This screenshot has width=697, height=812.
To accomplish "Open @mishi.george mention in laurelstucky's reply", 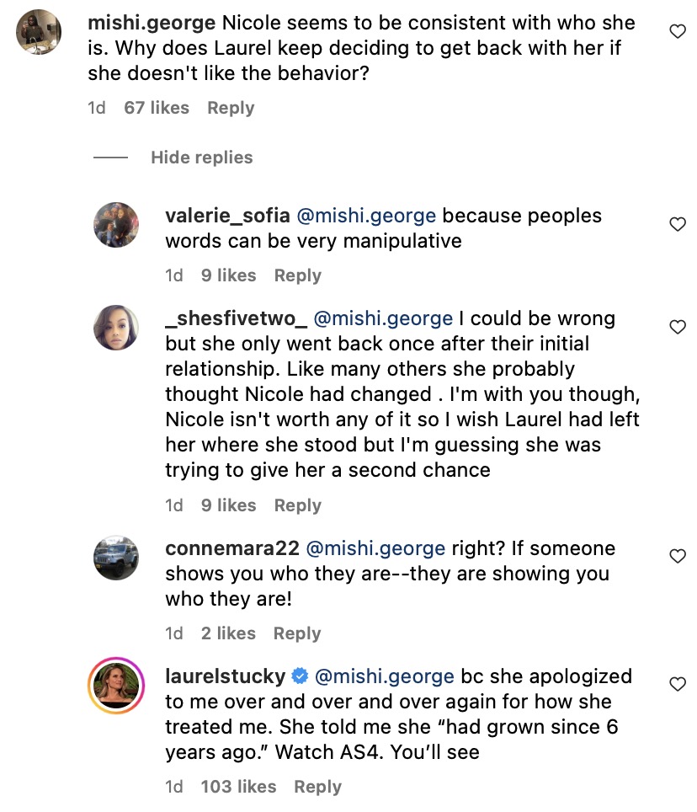I will pos(384,676).
